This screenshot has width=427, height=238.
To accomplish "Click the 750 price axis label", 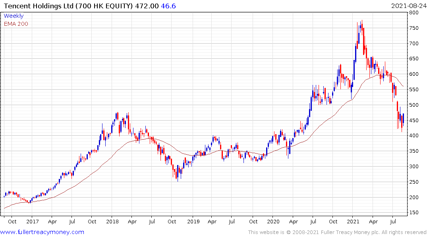I will pyautogui.click(x=413, y=28).
